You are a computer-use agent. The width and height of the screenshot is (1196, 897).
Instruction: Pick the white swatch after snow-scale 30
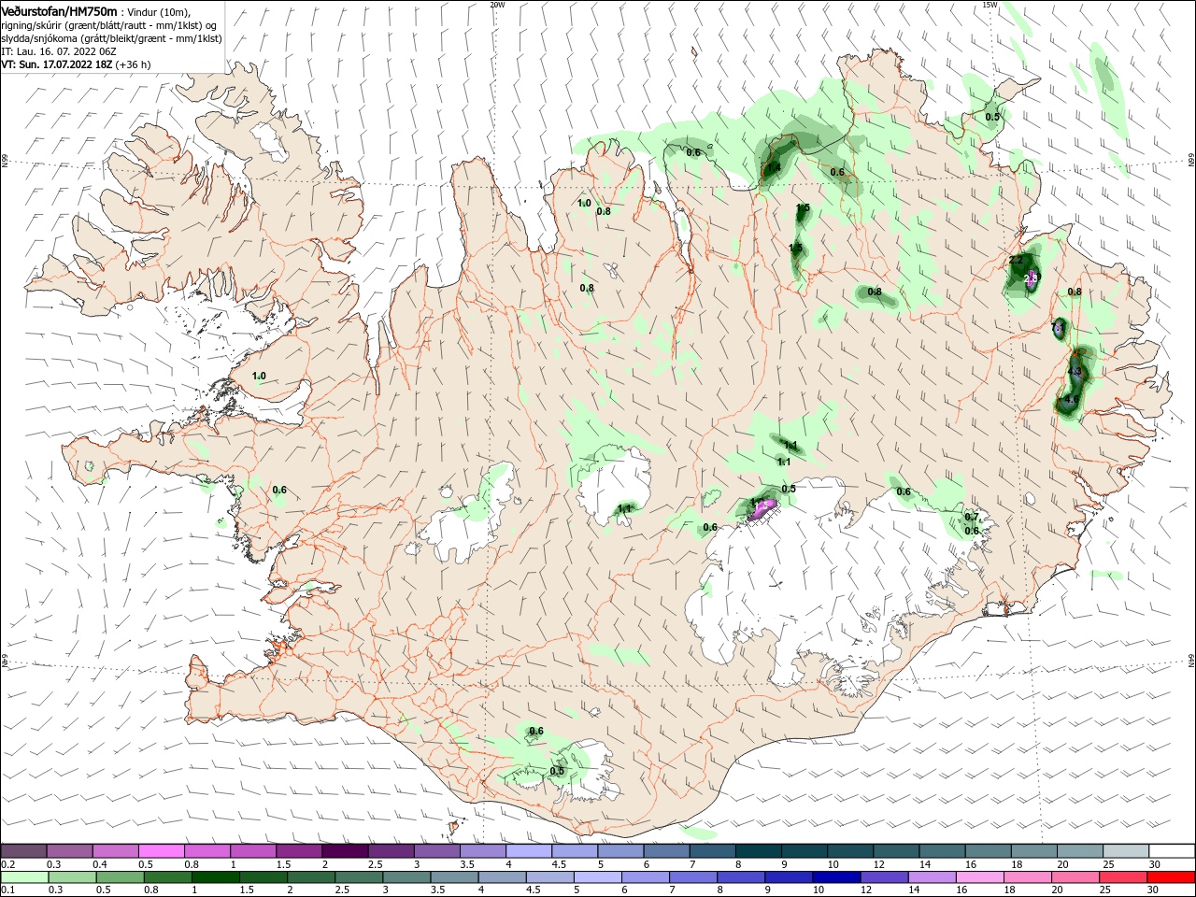click(x=1173, y=851)
